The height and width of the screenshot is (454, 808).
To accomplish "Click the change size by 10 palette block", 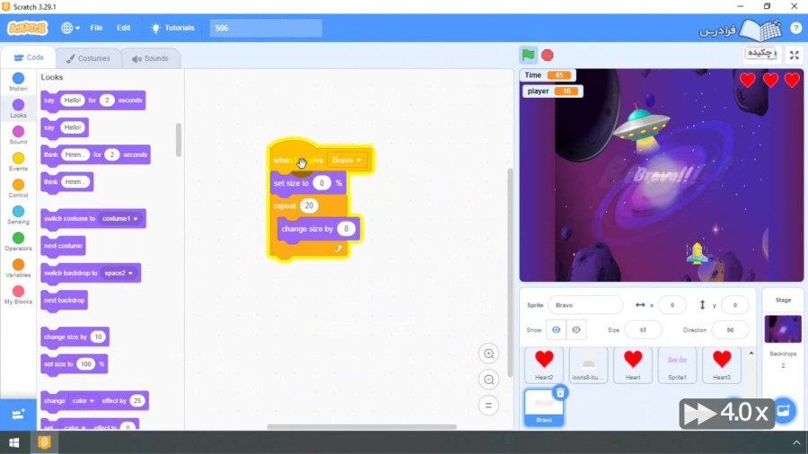I will [x=75, y=337].
